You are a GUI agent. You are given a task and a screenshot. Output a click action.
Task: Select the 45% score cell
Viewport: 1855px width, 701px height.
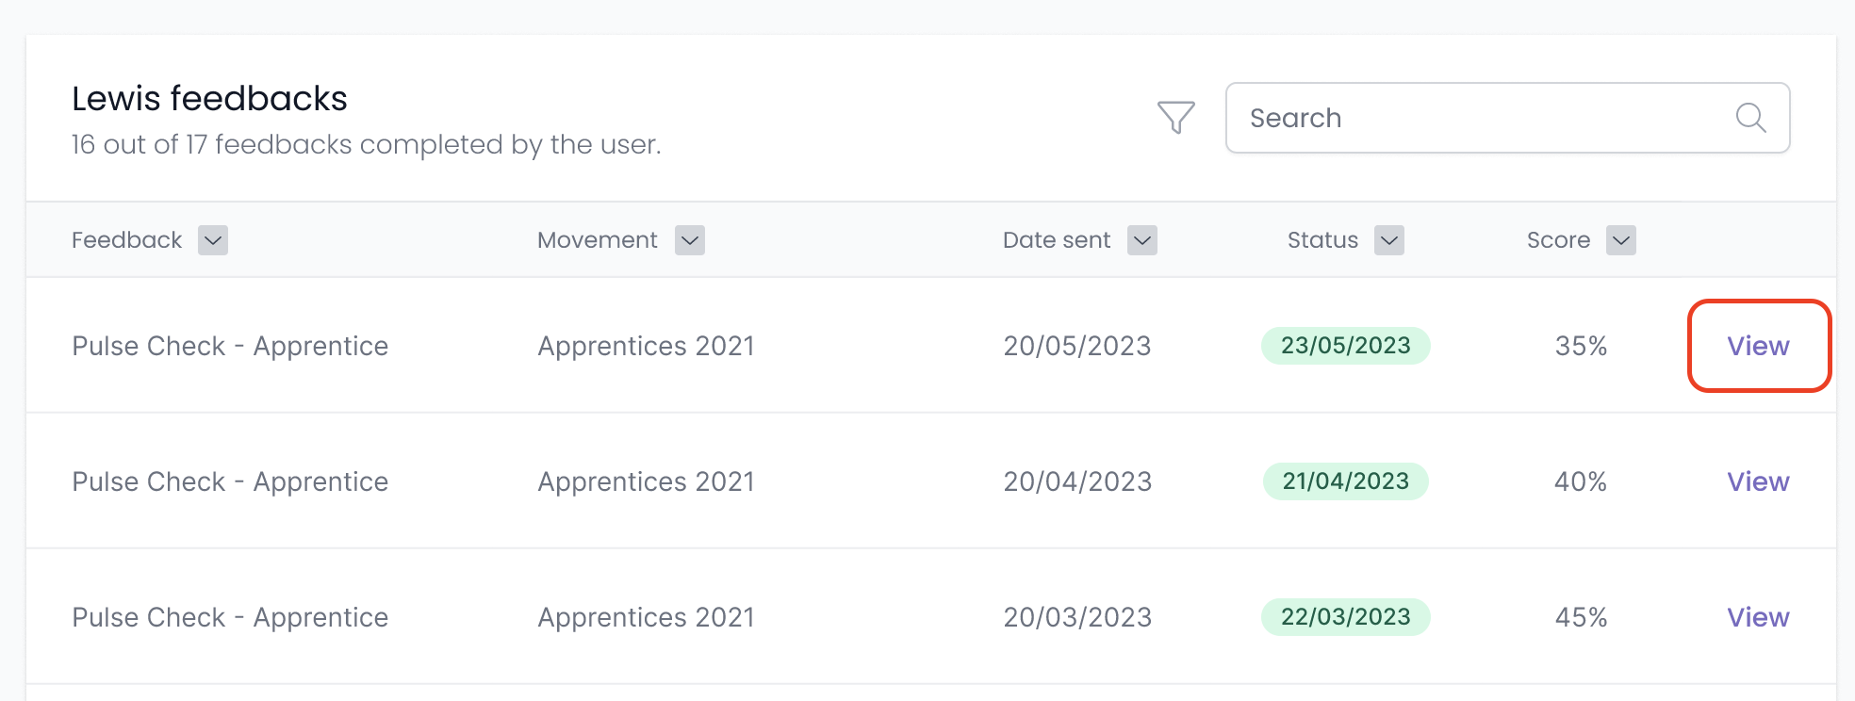[1581, 617]
